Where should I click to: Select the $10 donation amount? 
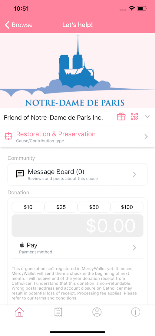[28, 207]
